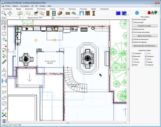Switch to the Charpente tab
This screenshot has width=161, height=127.
(x=104, y=9)
